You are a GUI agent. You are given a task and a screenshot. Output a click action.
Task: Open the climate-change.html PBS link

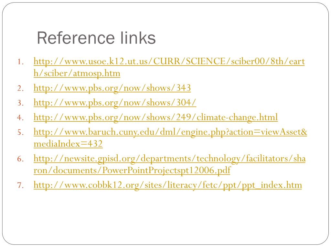(155, 118)
